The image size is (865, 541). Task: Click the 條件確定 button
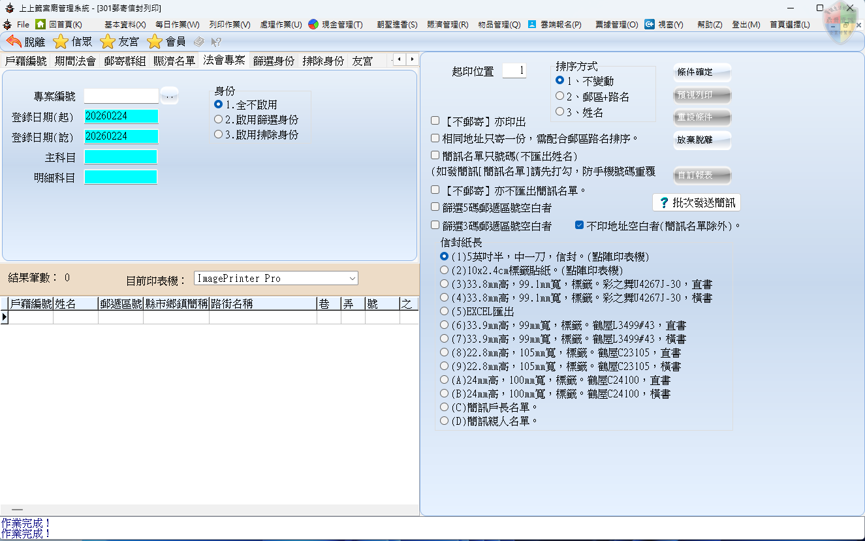[x=702, y=72]
